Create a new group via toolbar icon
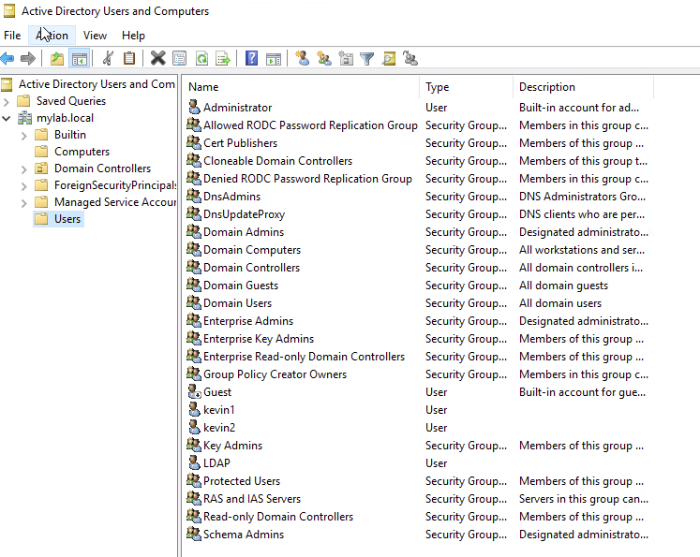700x557 pixels. click(324, 58)
